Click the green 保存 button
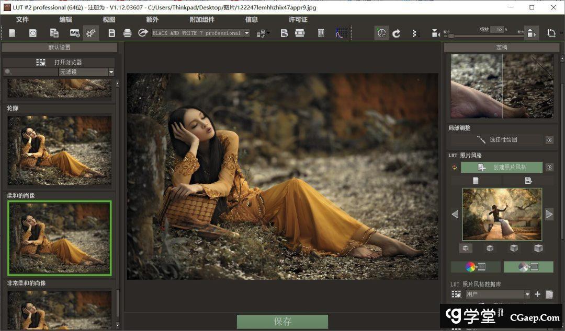The image size is (565, 331). (x=282, y=322)
